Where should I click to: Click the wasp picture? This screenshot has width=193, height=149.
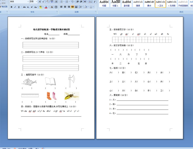pos(72,96)
